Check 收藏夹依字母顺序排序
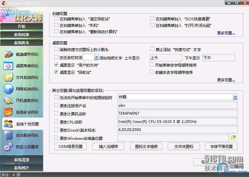The image size is (249, 177). click(152, 72)
